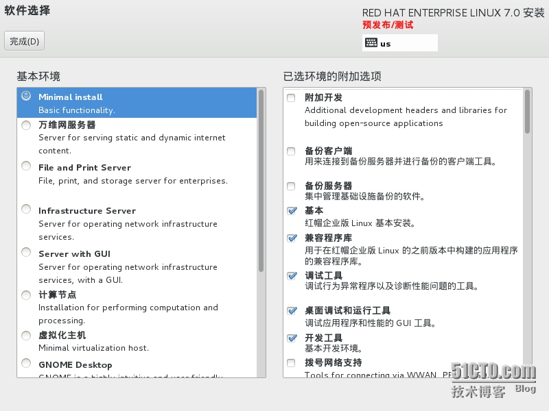The height and width of the screenshot is (411, 549).
Task: Check the 备份客户端 backup client option
Action: coord(291,151)
